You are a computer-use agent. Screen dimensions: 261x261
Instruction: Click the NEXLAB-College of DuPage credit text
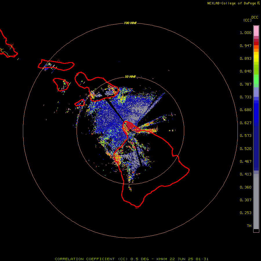click(233, 3)
